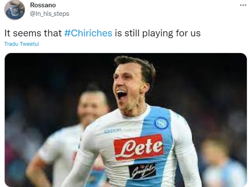Follow the #Chiriches hashtag link
The image size is (249, 187).
[x=88, y=33]
